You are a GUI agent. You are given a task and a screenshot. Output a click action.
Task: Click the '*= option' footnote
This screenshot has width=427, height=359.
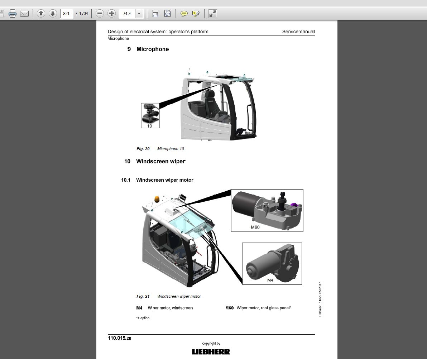143,318
